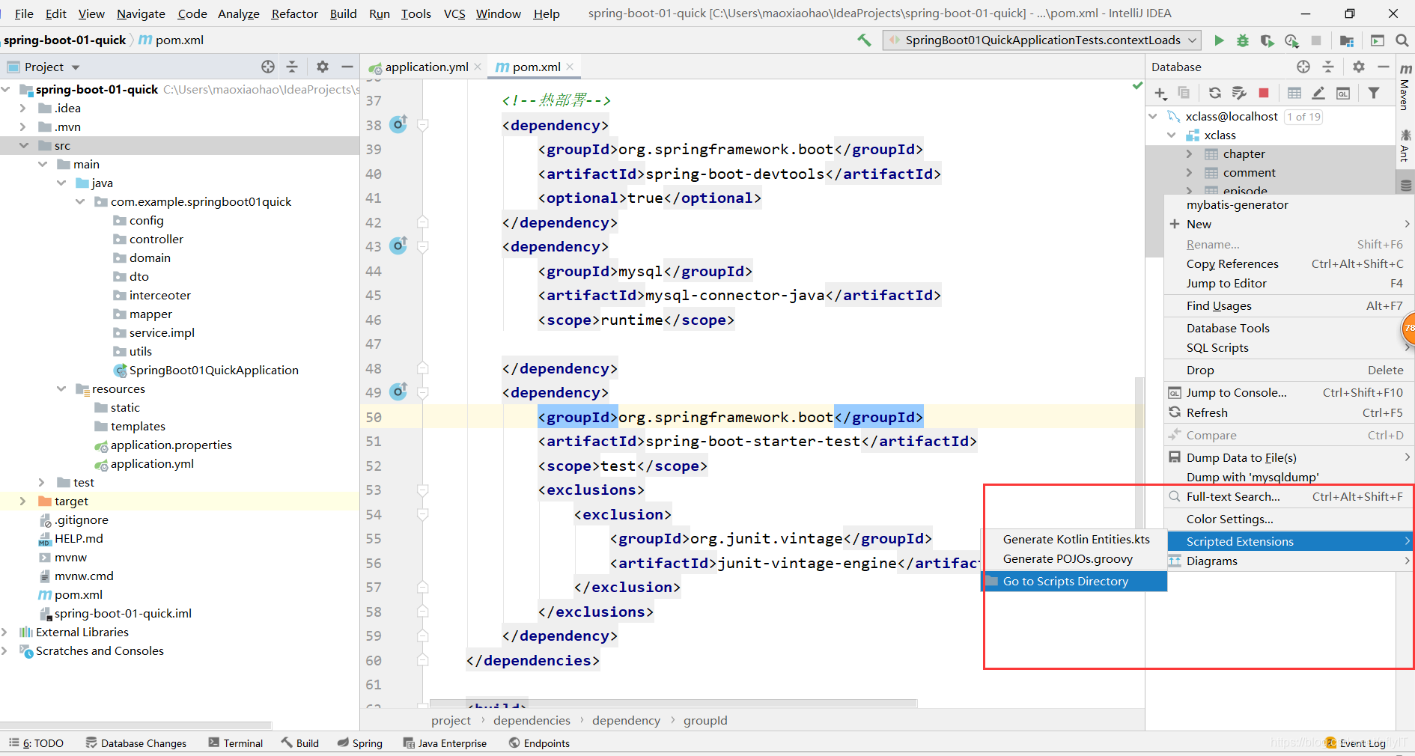
Task: Collapse all in Project panel
Action: (292, 67)
